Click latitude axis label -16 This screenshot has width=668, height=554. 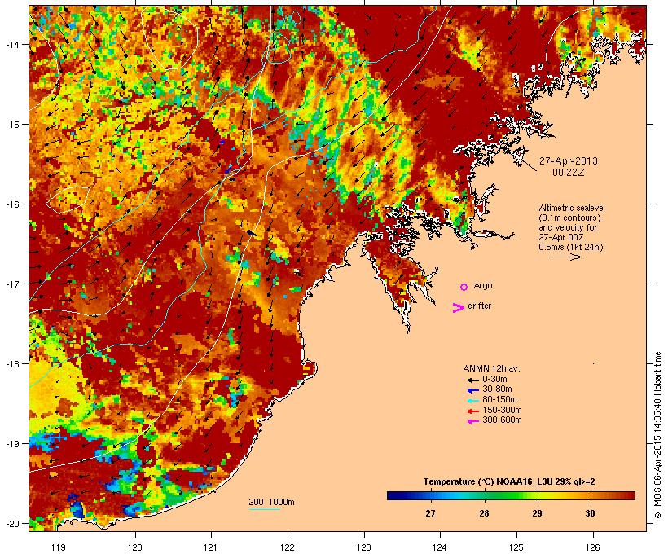click(12, 204)
